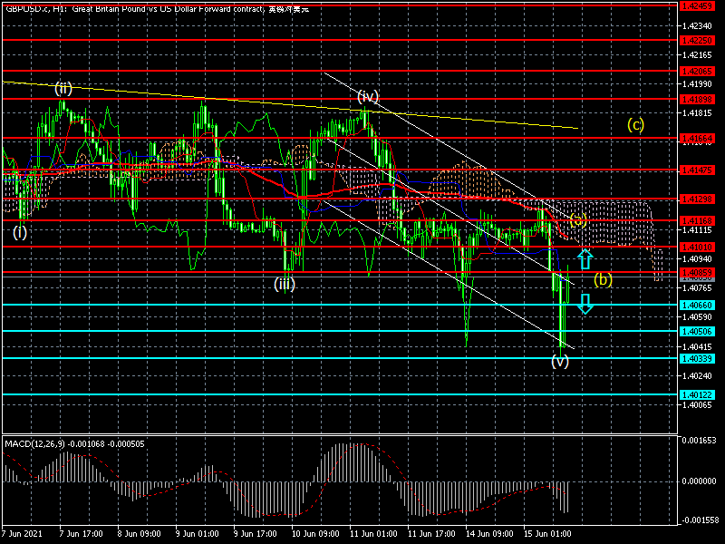Click the cyan up arrow marker
The height and width of the screenshot is (544, 725).
click(x=585, y=258)
